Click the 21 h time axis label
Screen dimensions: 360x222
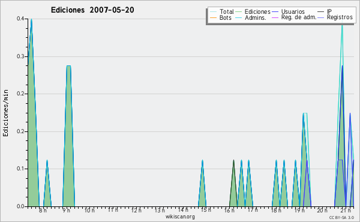(x=346, y=210)
